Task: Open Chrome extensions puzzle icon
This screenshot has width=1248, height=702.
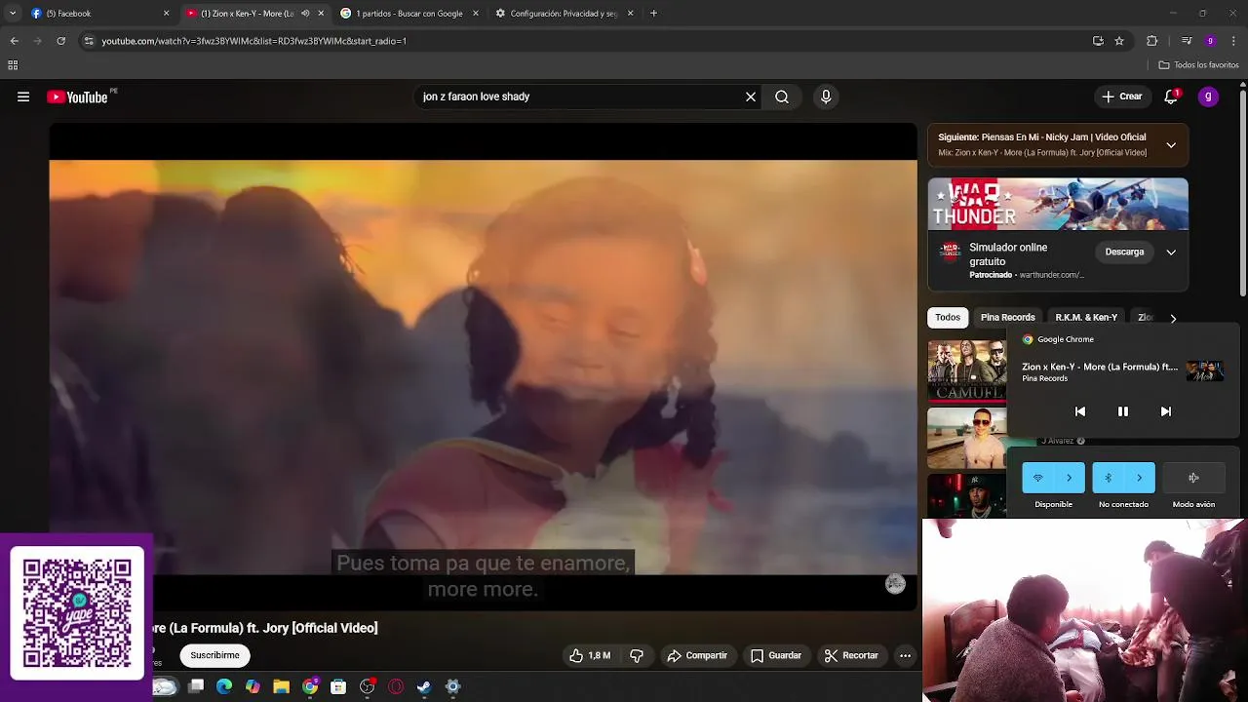Action: pos(1152,41)
